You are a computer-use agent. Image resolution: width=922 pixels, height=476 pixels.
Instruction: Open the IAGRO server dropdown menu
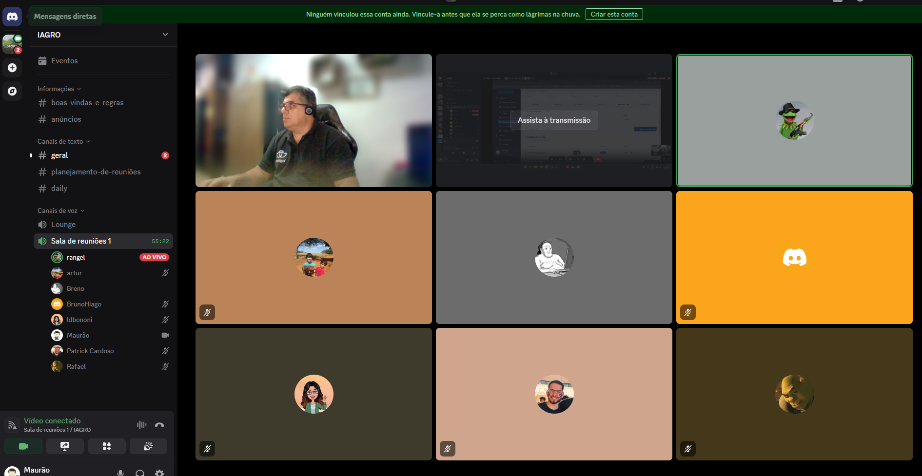click(x=103, y=35)
